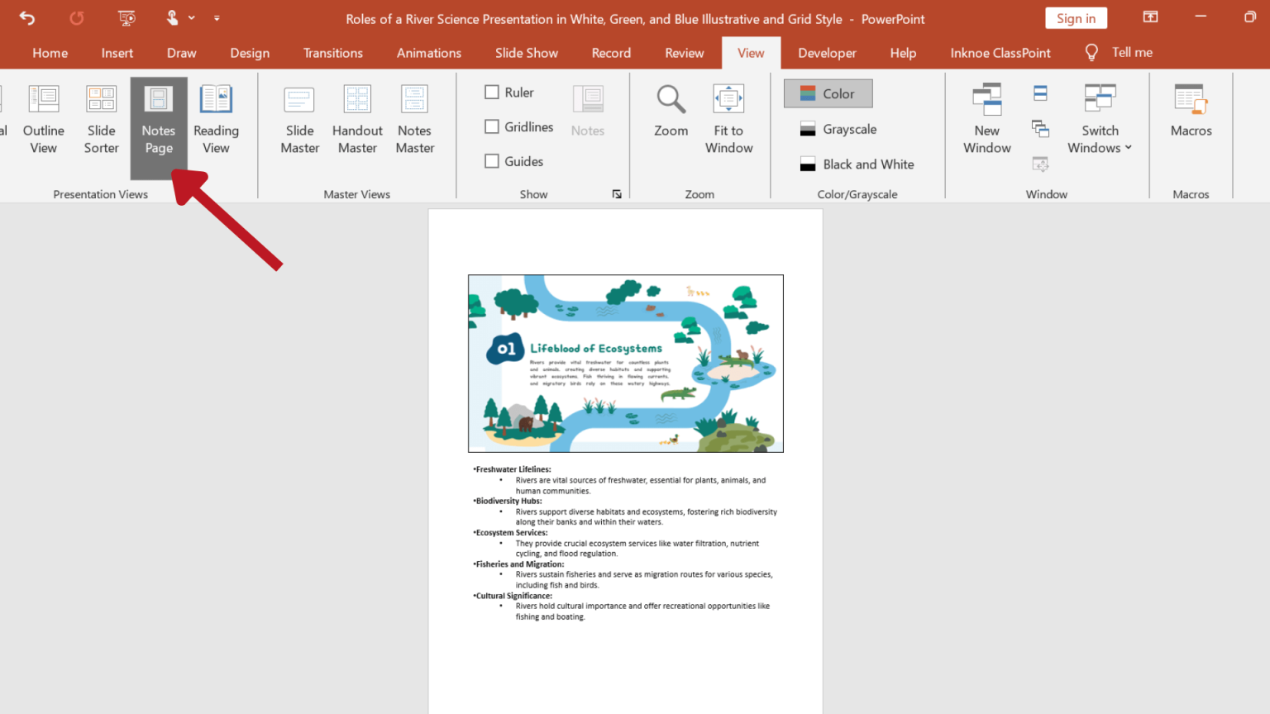This screenshot has height=714, width=1270.
Task: Turn on Gridlines
Action: tap(491, 126)
